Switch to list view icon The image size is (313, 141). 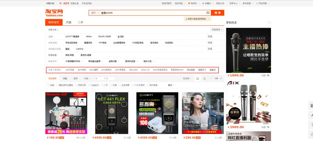coord(204,79)
